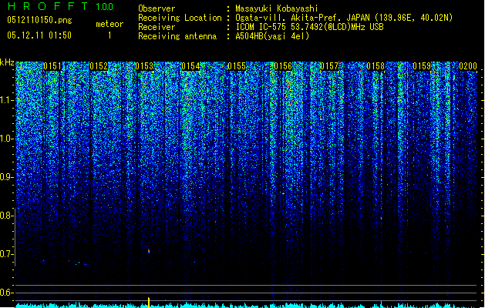This screenshot has width=485, height=308.
Task: Click the Receiving antenna label
Action: (x=177, y=36)
